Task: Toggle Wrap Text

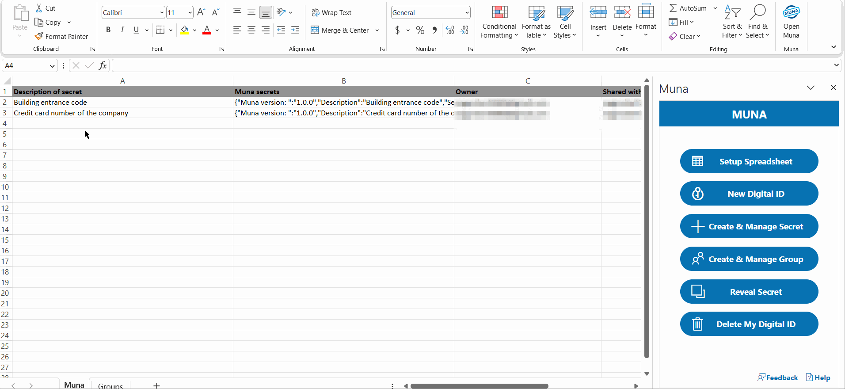Action: [x=331, y=12]
